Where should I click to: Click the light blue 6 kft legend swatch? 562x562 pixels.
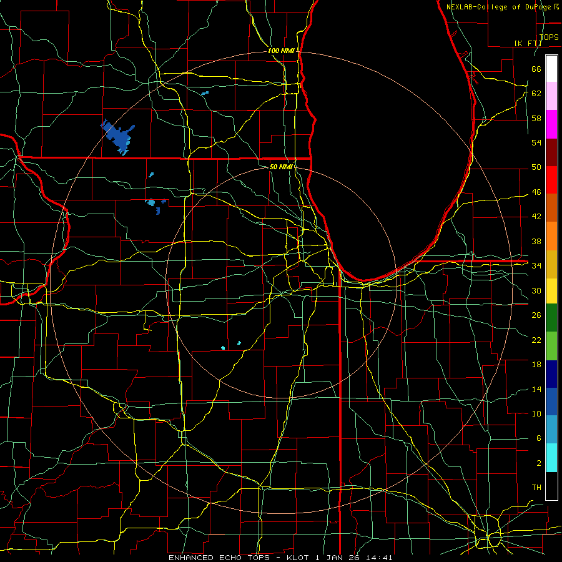pos(551,430)
